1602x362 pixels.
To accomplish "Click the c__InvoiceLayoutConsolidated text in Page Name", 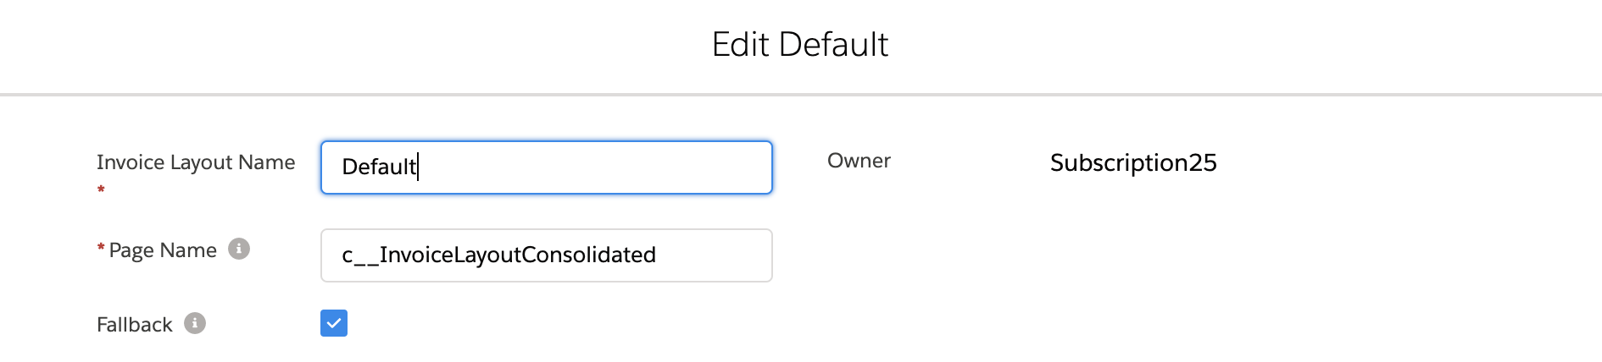I will pyautogui.click(x=498, y=255).
